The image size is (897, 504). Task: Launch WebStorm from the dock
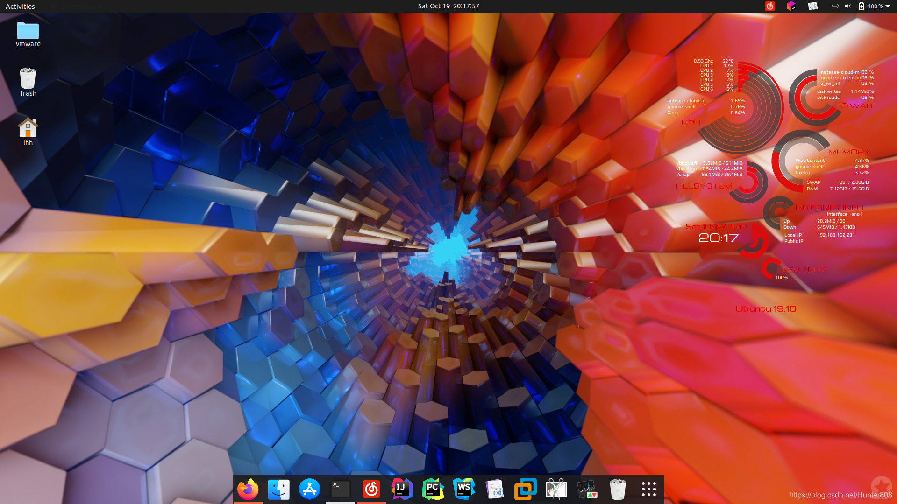point(463,489)
